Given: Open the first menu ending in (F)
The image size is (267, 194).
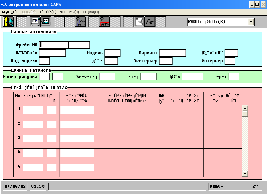Looking at the screenshot, I should click(9, 12).
